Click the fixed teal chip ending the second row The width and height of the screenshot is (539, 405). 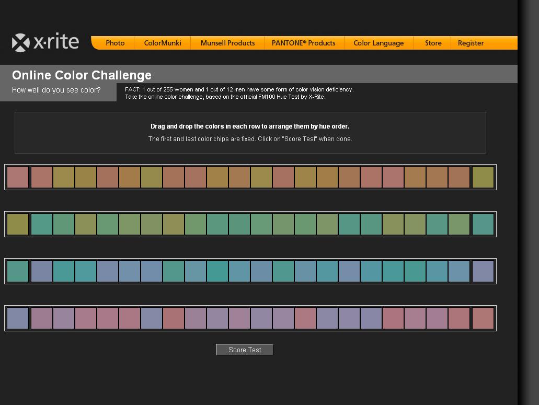[x=483, y=224]
